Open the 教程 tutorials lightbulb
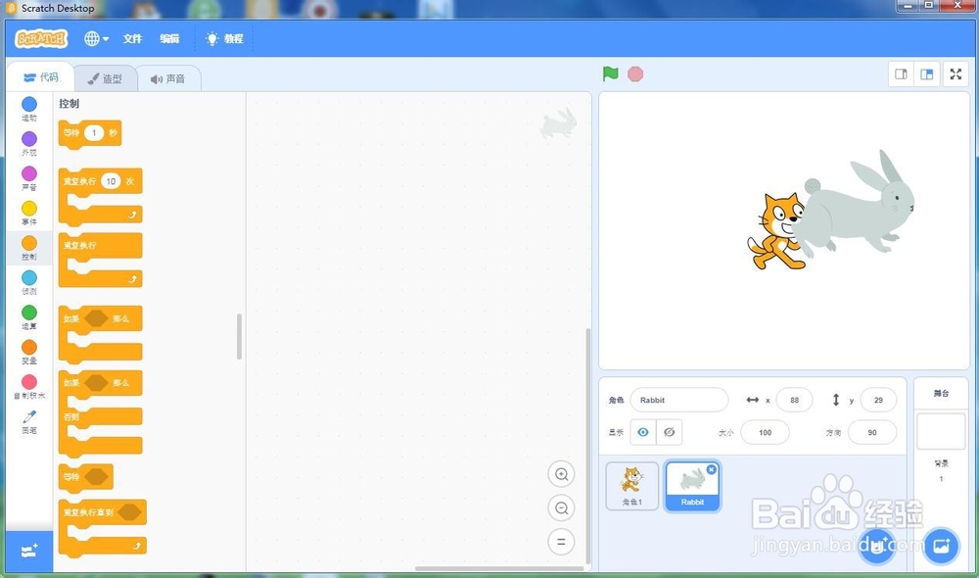 pyautogui.click(x=225, y=39)
